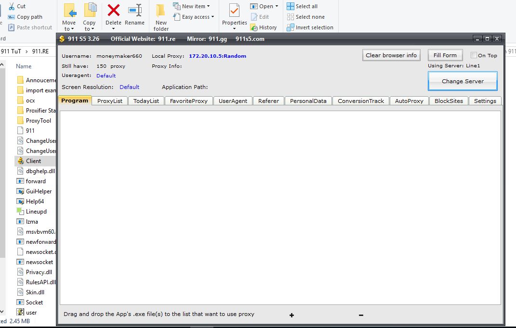Select the Lineupd file icon

coord(20,211)
